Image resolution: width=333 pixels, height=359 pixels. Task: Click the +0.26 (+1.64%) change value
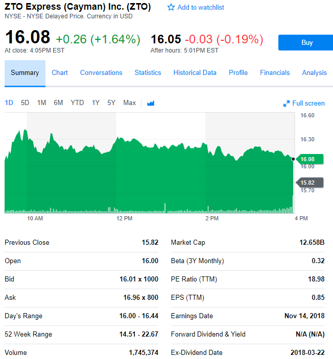point(98,39)
